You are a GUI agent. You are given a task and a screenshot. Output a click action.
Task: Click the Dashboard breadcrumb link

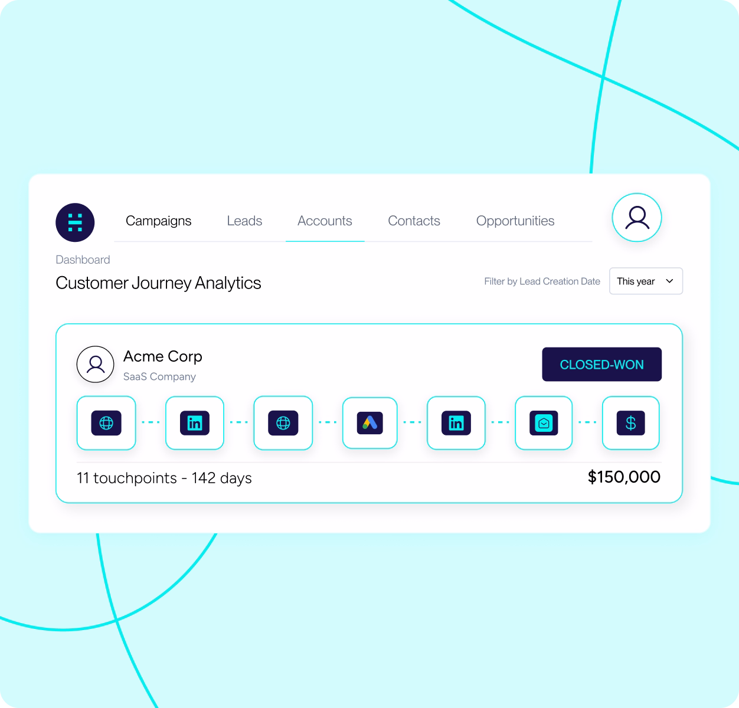tap(83, 260)
